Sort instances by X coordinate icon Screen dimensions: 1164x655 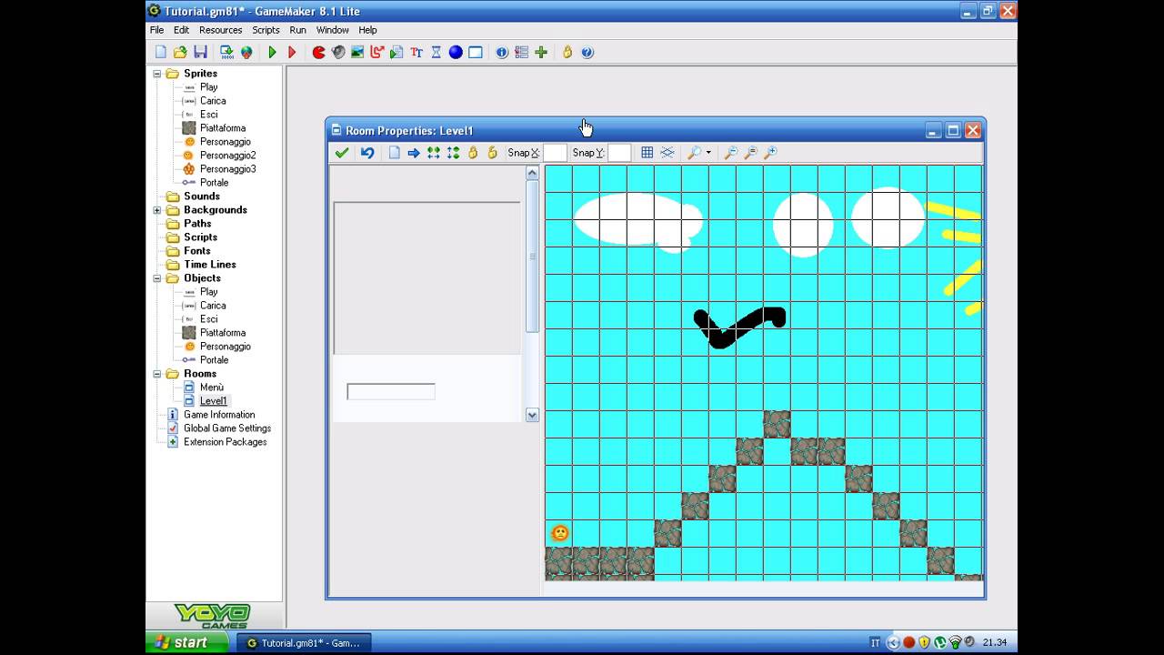pos(434,153)
